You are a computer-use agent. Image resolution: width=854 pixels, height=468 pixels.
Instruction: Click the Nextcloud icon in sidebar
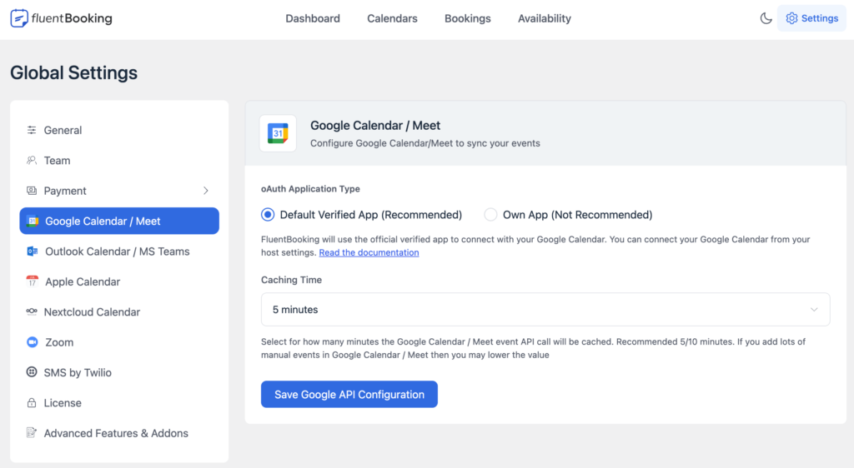[x=32, y=311]
